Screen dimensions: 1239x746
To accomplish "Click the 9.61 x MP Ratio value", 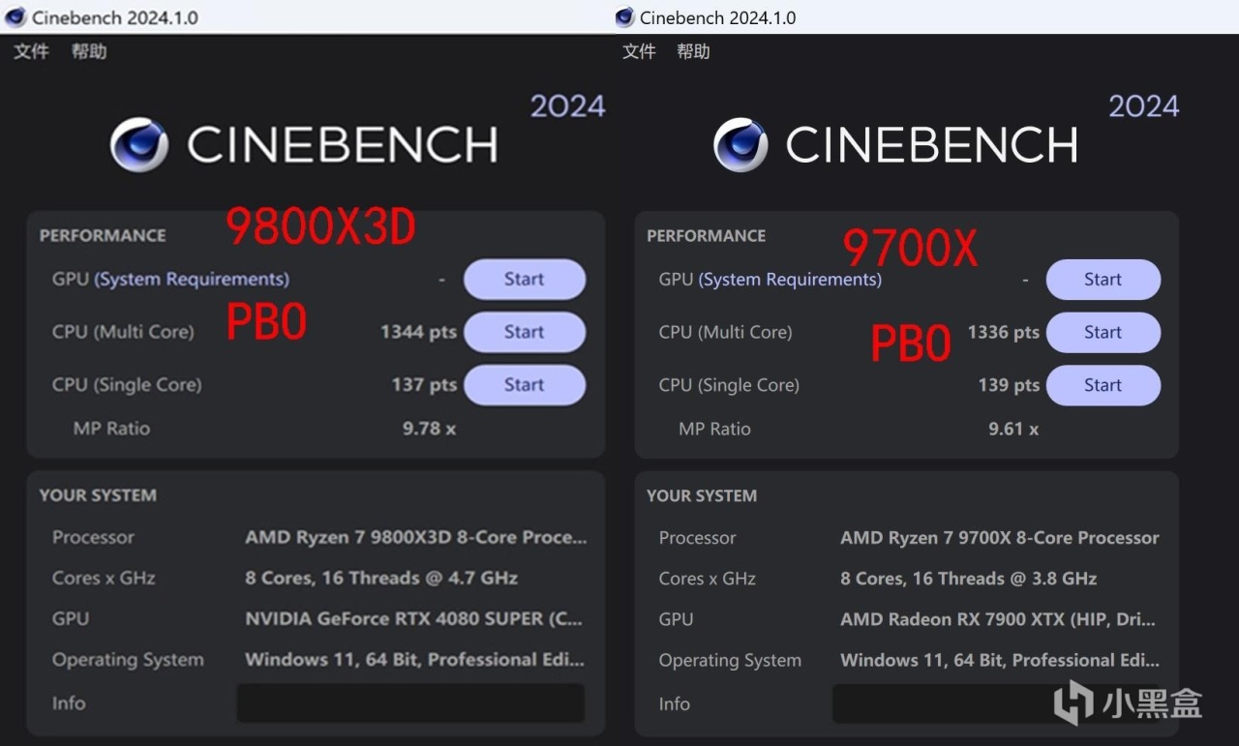I will click(1013, 429).
